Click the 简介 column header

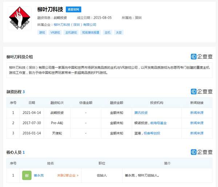[167, 163]
